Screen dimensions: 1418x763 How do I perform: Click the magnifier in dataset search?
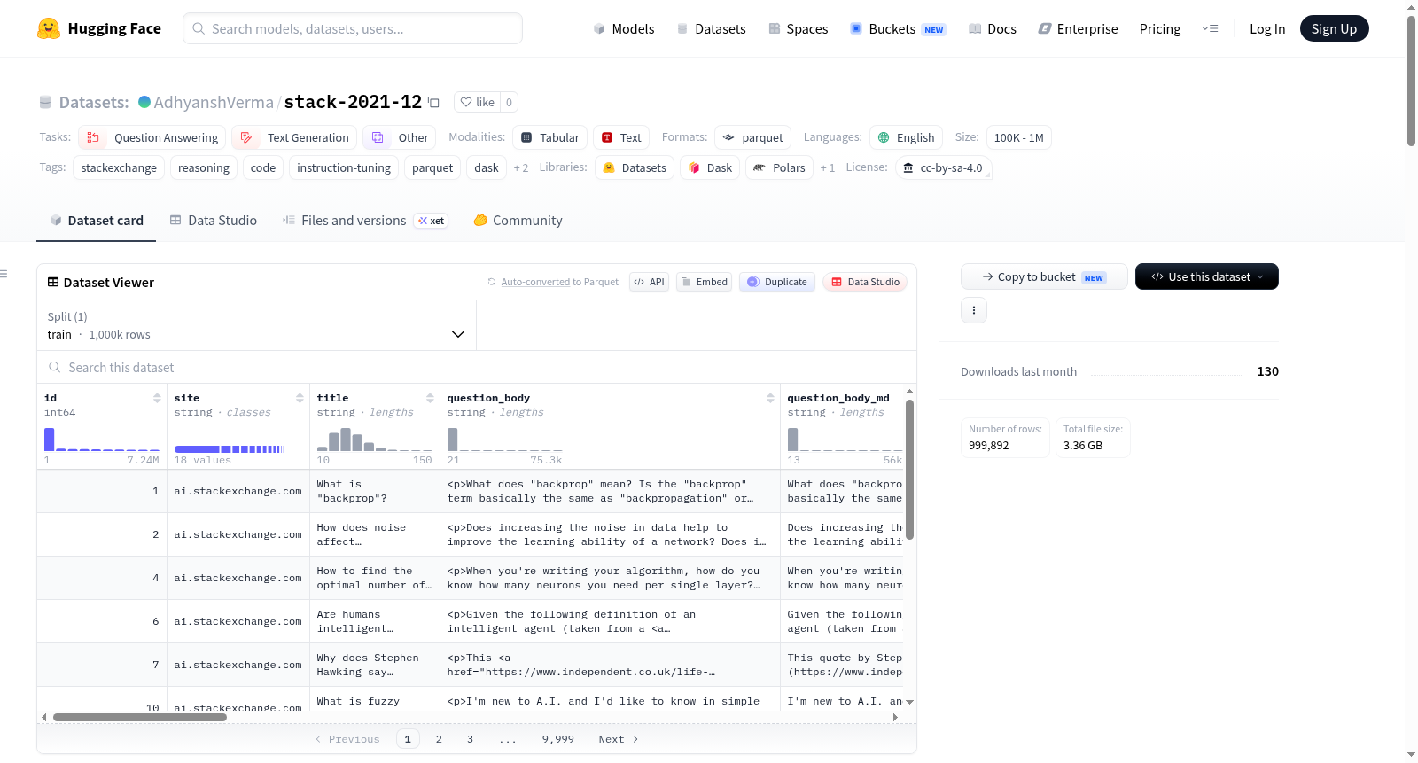(x=55, y=367)
